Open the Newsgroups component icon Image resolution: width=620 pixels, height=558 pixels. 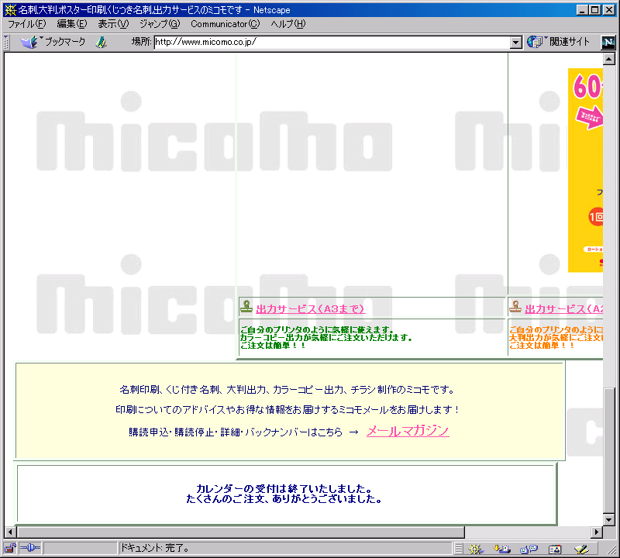click(529, 549)
